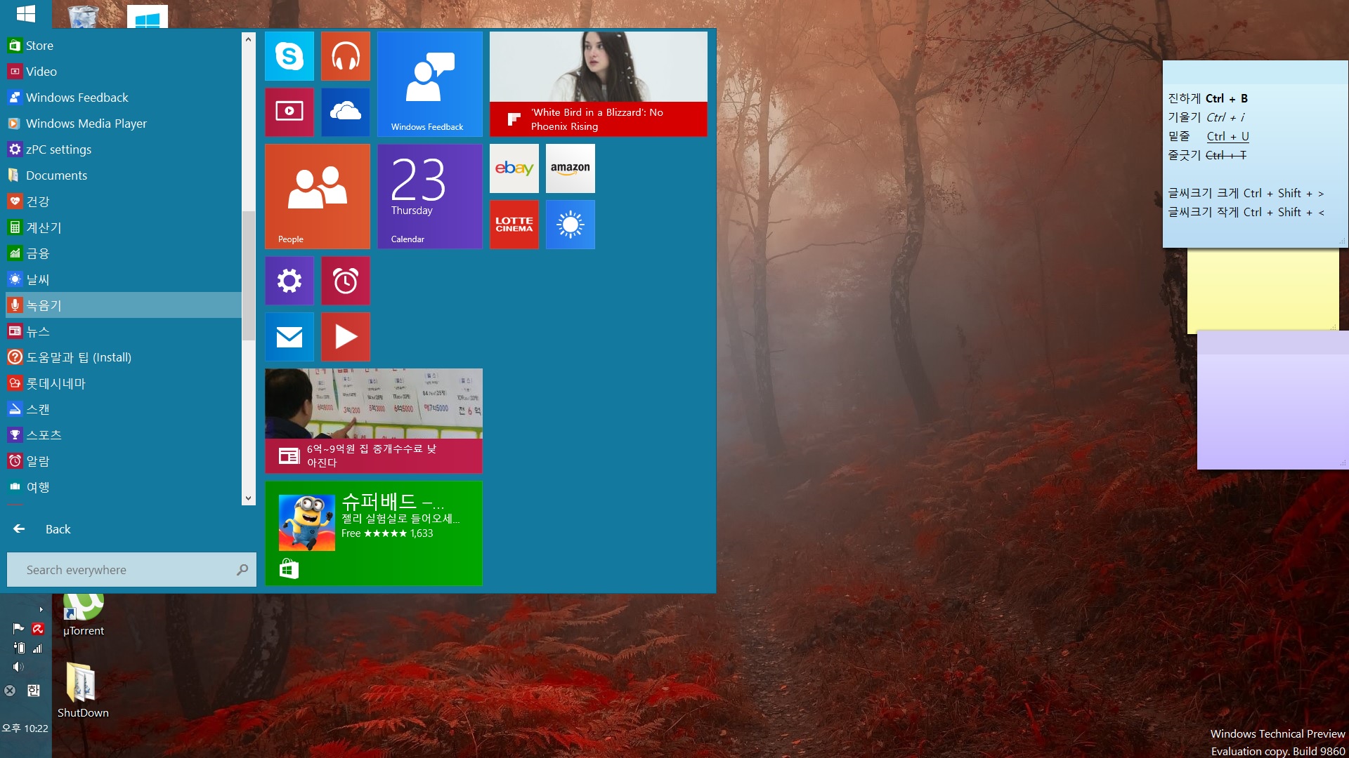1349x758 pixels.
Task: Expand hidden tray icons arrow
Action: 41,609
